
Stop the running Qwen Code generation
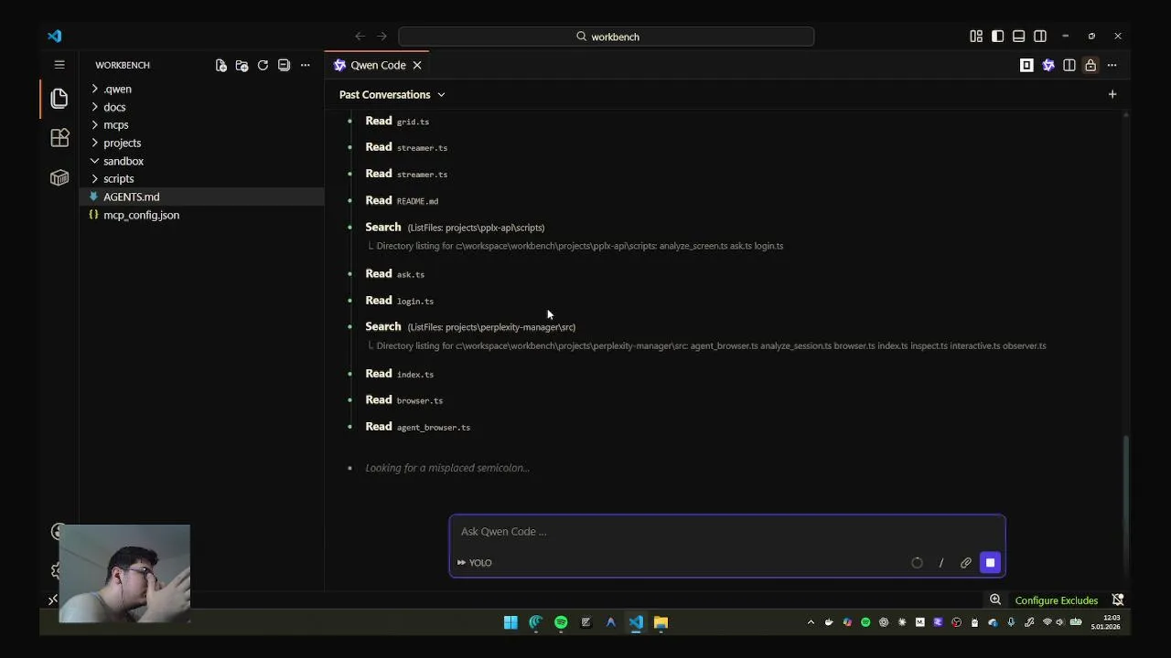coord(990,563)
